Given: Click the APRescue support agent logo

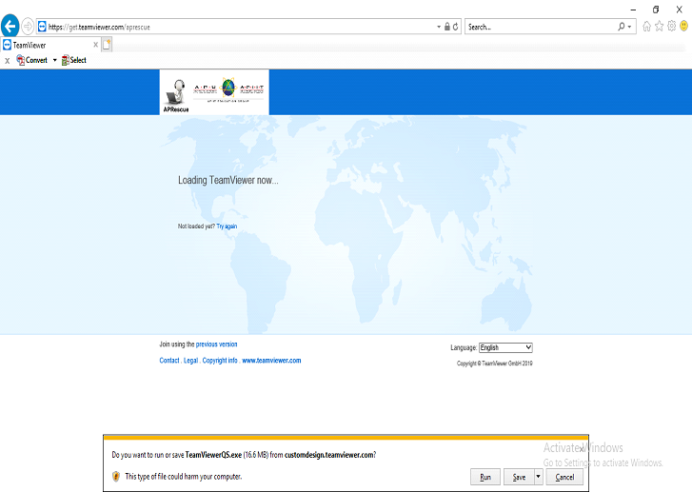Looking at the screenshot, I should click(x=176, y=96).
